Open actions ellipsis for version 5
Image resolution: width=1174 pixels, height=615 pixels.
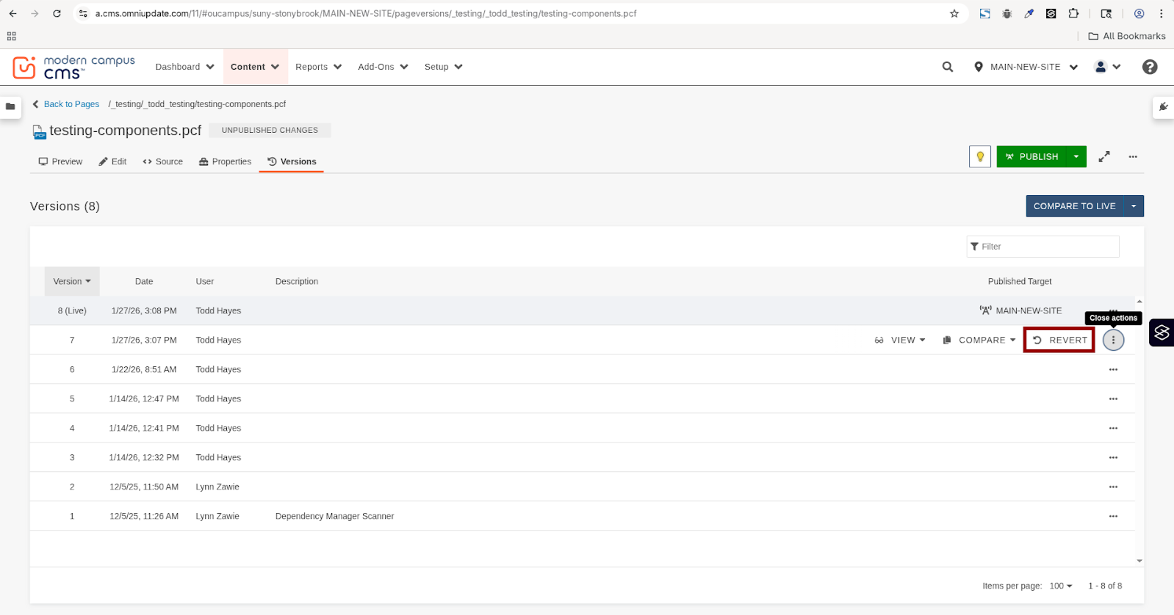(1114, 399)
